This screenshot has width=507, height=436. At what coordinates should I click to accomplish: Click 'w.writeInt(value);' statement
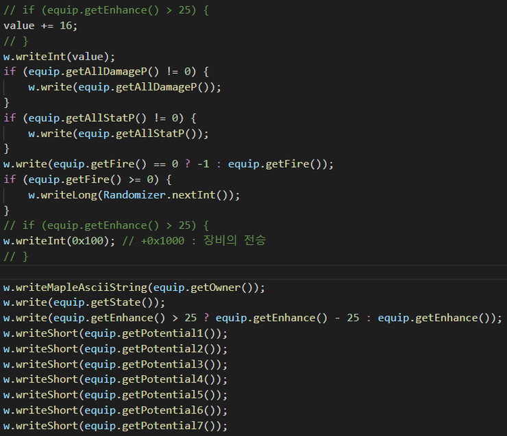[59, 57]
